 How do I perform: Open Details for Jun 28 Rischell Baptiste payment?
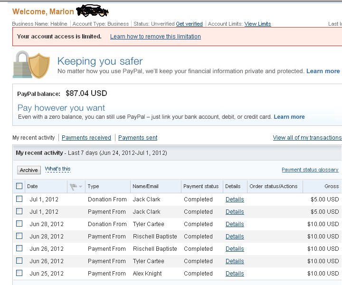coord(235,237)
